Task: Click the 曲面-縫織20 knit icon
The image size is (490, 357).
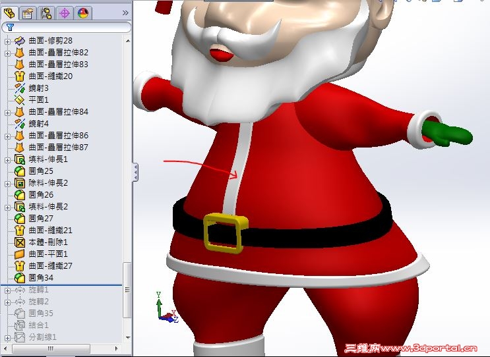Action: [20, 76]
